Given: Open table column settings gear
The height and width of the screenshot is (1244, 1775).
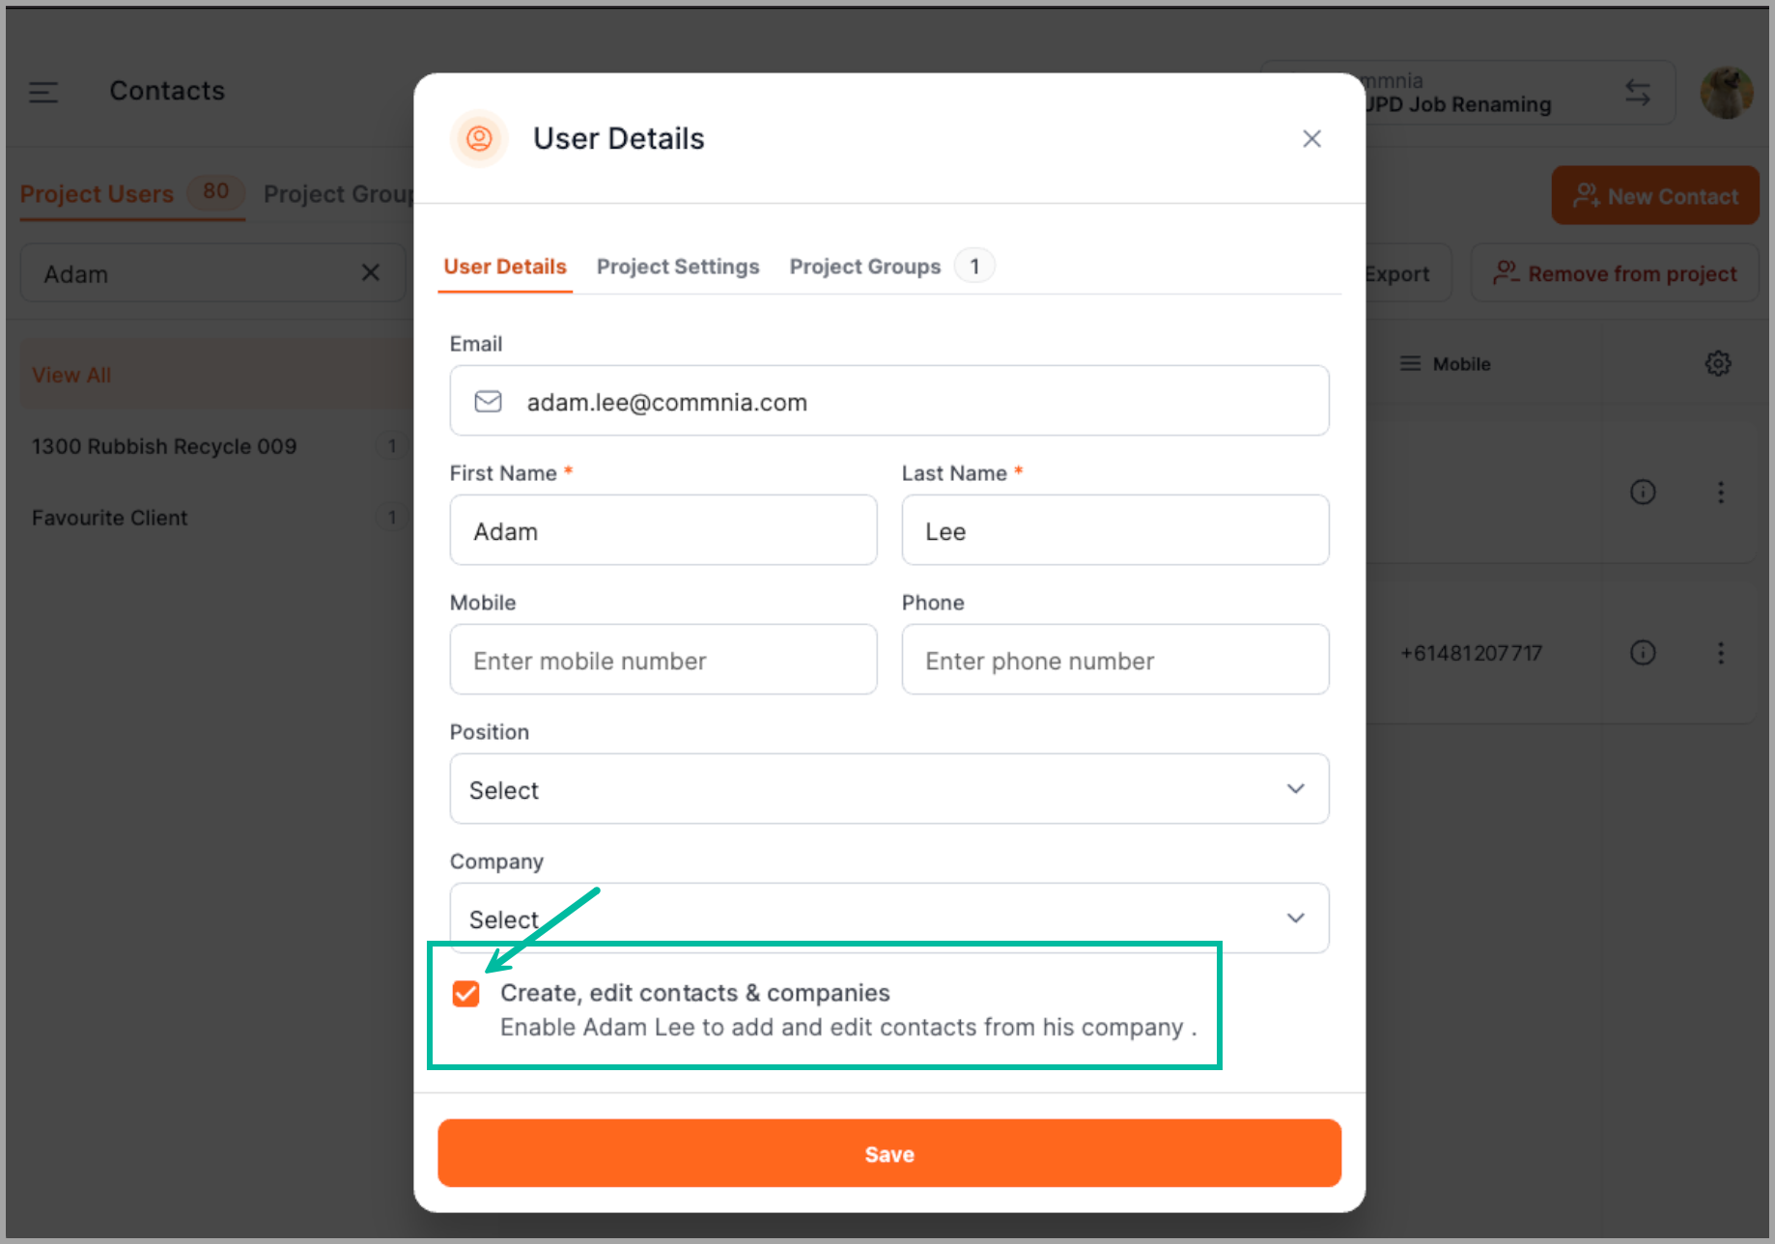Looking at the screenshot, I should [x=1717, y=364].
